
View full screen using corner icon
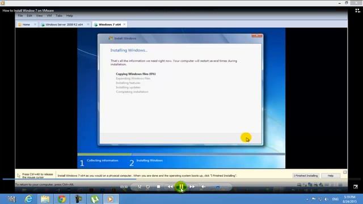point(356,186)
